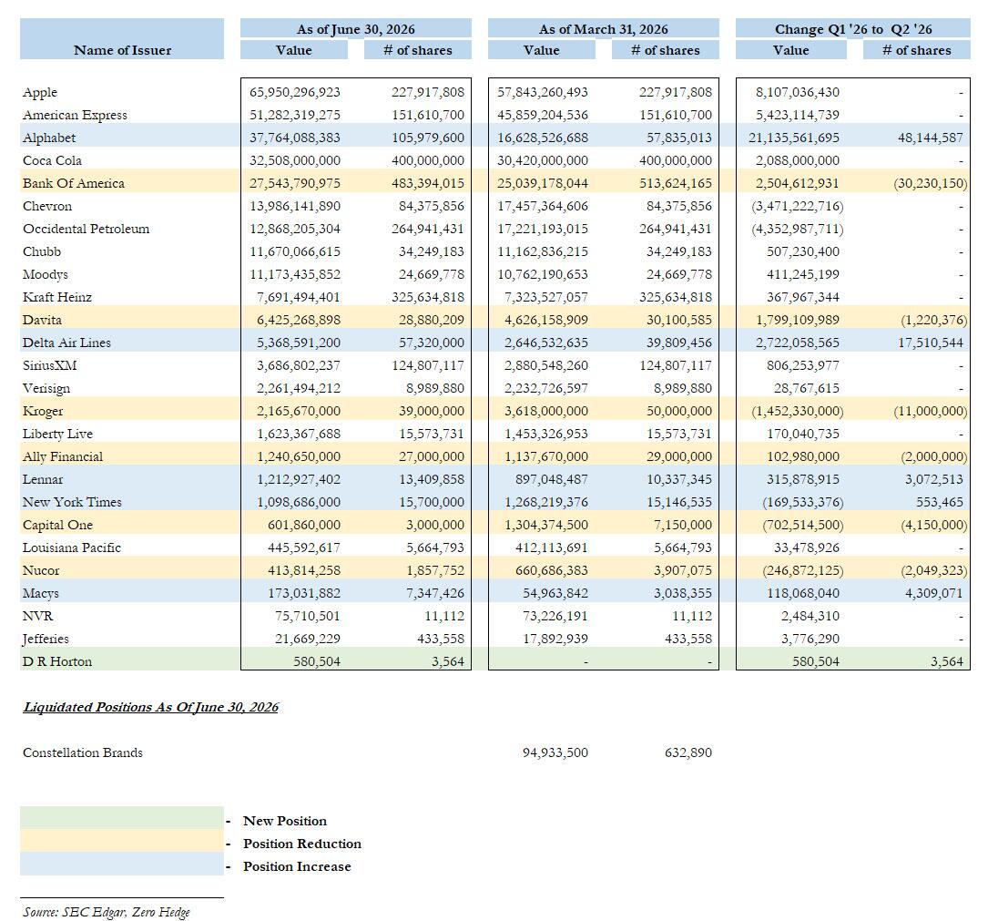The height and width of the screenshot is (921, 988).
Task: Click Alphabet issuer name
Action: pyautogui.click(x=49, y=138)
